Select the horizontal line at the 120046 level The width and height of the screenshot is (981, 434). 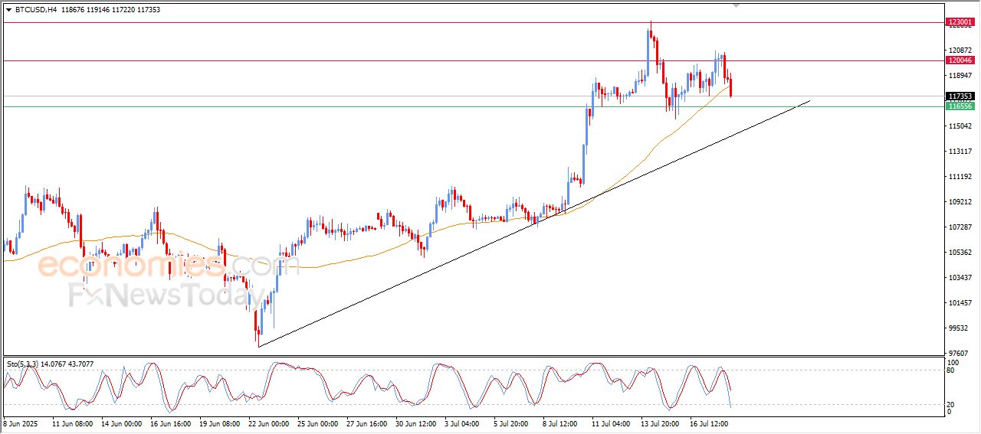pyautogui.click(x=473, y=60)
